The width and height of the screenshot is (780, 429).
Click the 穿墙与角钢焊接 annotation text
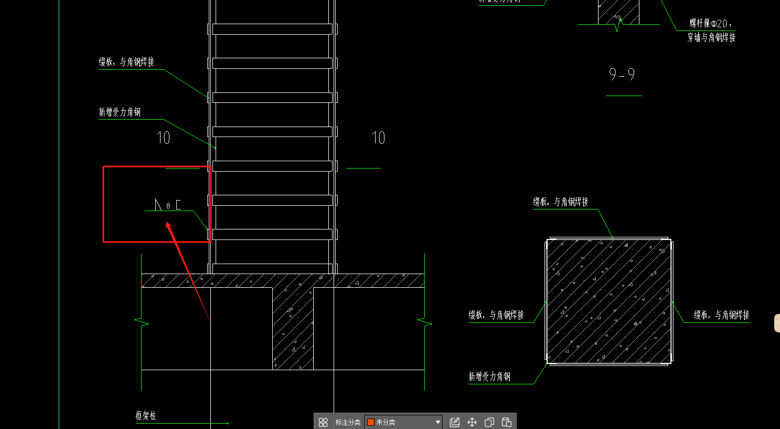click(x=711, y=37)
